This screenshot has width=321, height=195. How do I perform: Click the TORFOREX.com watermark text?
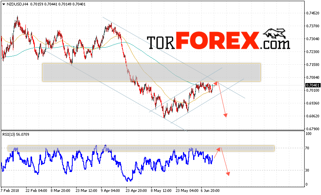point(219,40)
